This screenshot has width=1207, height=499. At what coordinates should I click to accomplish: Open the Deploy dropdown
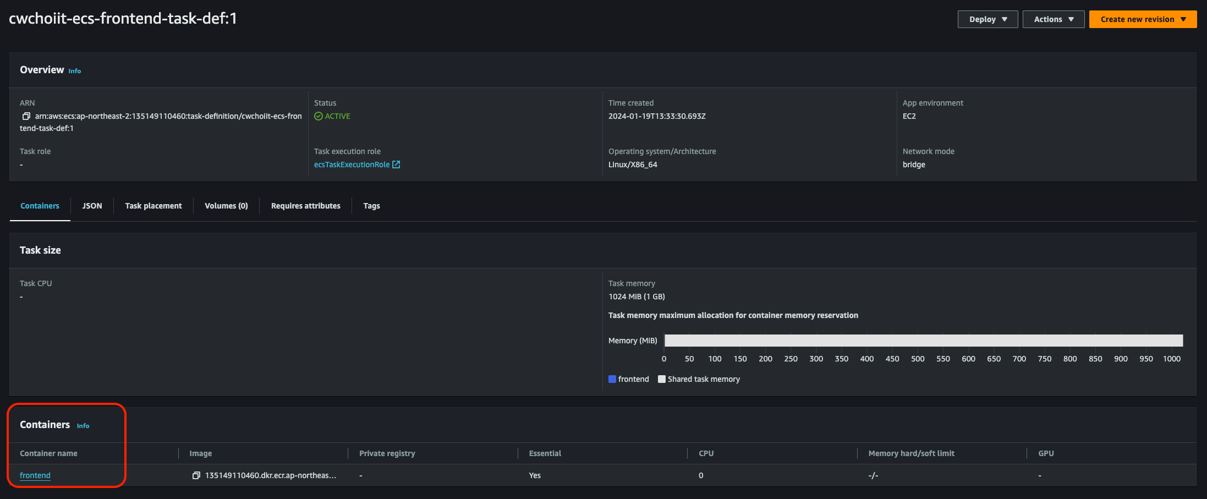tap(988, 19)
